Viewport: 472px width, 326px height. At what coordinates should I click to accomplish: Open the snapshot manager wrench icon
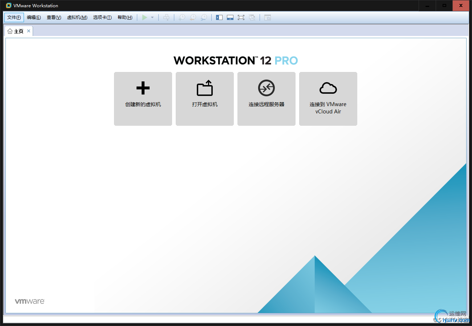(204, 17)
